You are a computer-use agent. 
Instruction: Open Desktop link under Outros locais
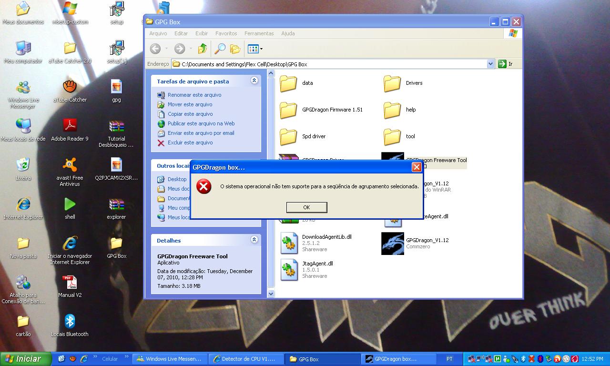[x=172, y=179]
